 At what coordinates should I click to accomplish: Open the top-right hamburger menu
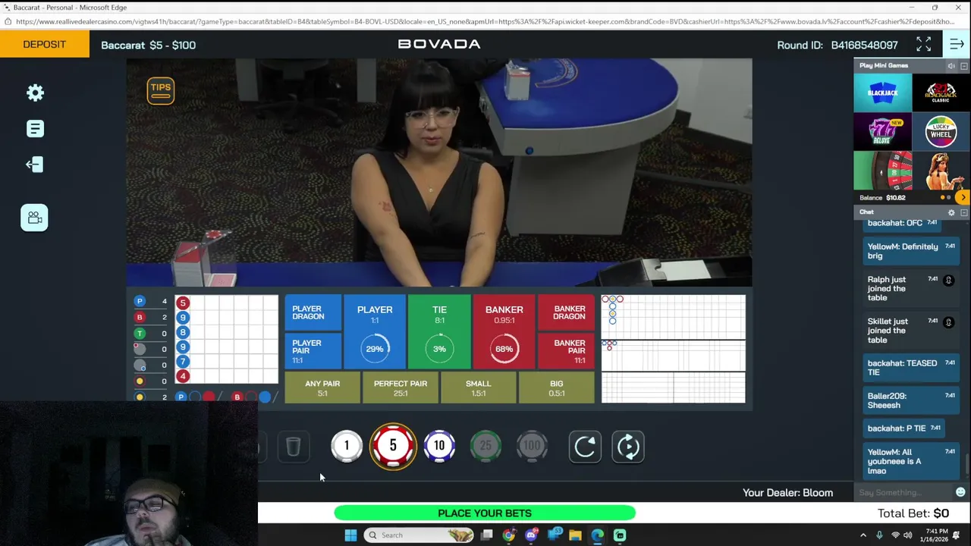coord(957,45)
